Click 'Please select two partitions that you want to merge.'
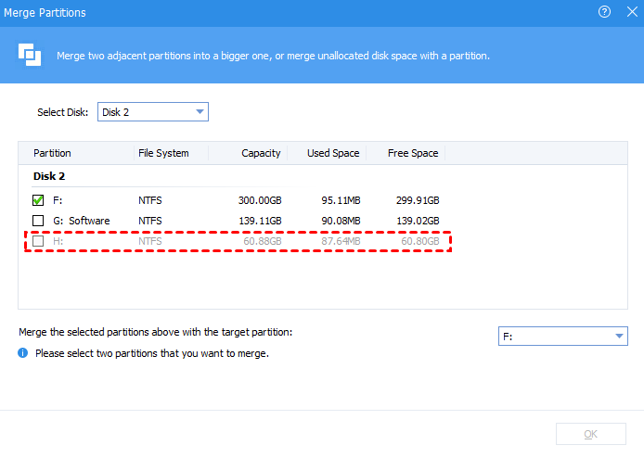 152,353
